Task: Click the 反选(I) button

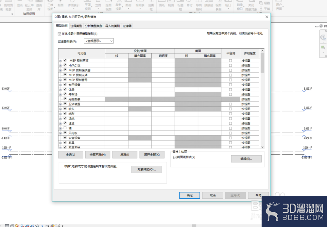Action: pos(125,155)
